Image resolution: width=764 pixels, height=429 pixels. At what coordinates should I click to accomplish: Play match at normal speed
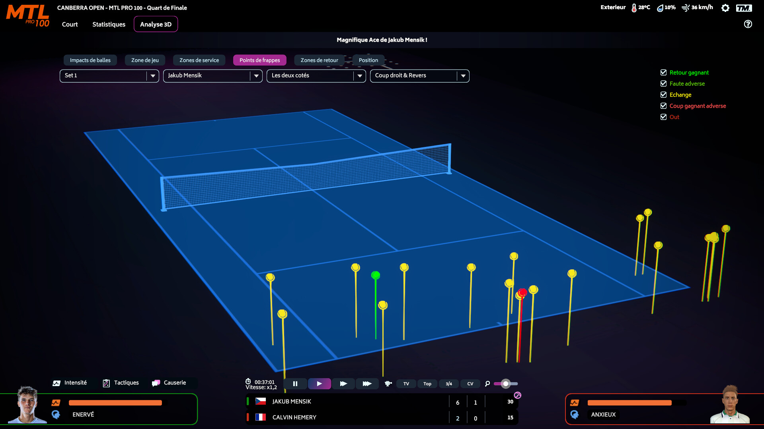319,384
